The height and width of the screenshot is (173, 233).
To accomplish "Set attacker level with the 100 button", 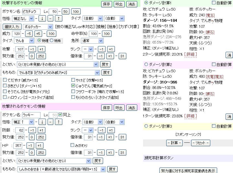I will [x=76, y=11].
